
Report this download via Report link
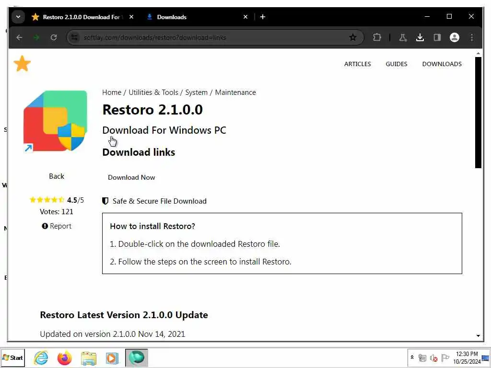click(x=57, y=226)
